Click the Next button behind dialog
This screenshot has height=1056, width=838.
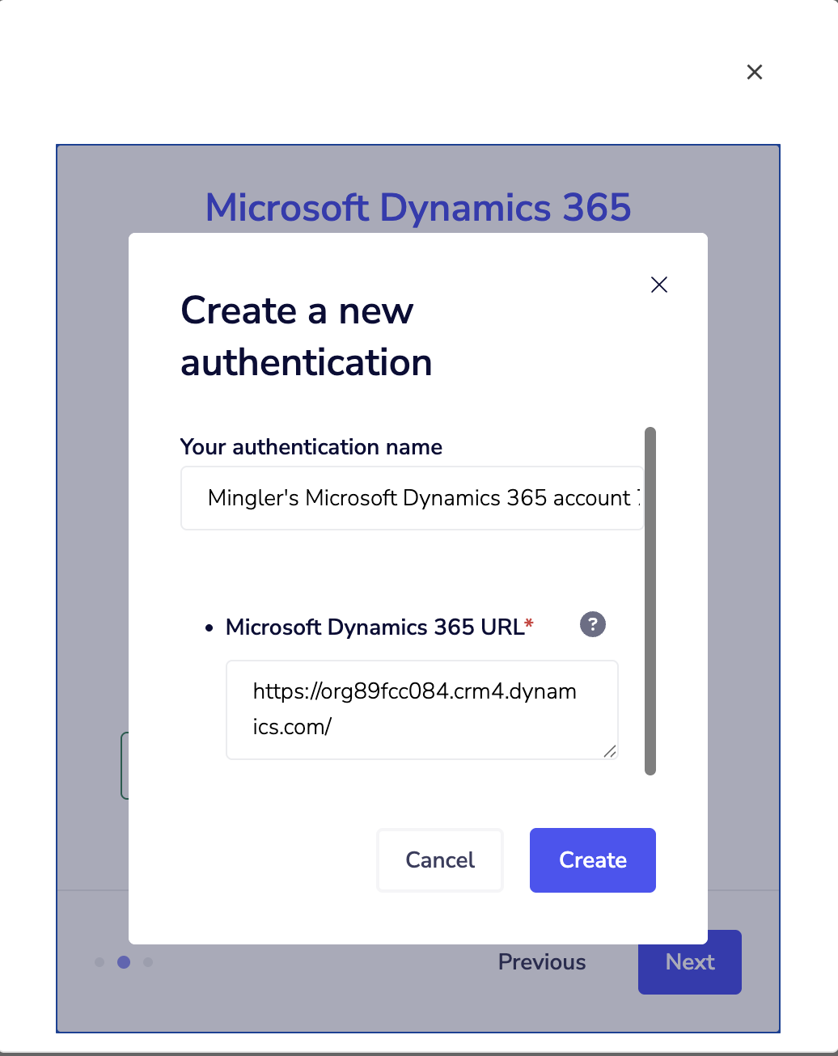pyautogui.click(x=690, y=962)
